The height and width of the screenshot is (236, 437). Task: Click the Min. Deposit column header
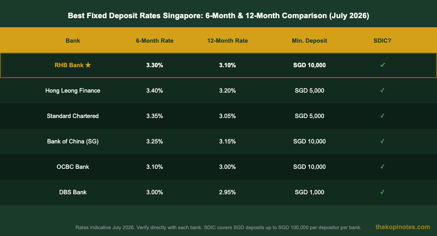tap(310, 40)
